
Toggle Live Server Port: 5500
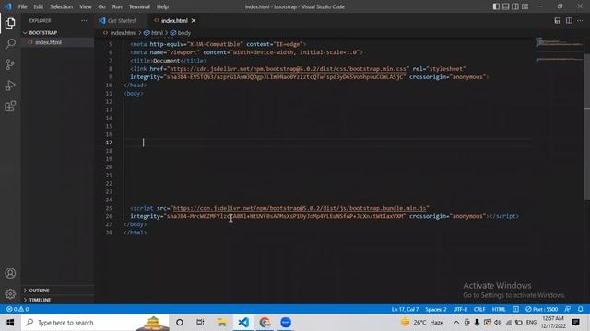541,309
